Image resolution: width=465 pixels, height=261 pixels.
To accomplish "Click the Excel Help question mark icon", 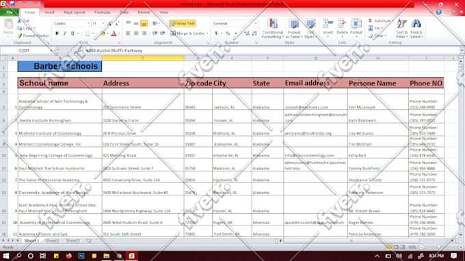I will pyautogui.click(x=438, y=12).
